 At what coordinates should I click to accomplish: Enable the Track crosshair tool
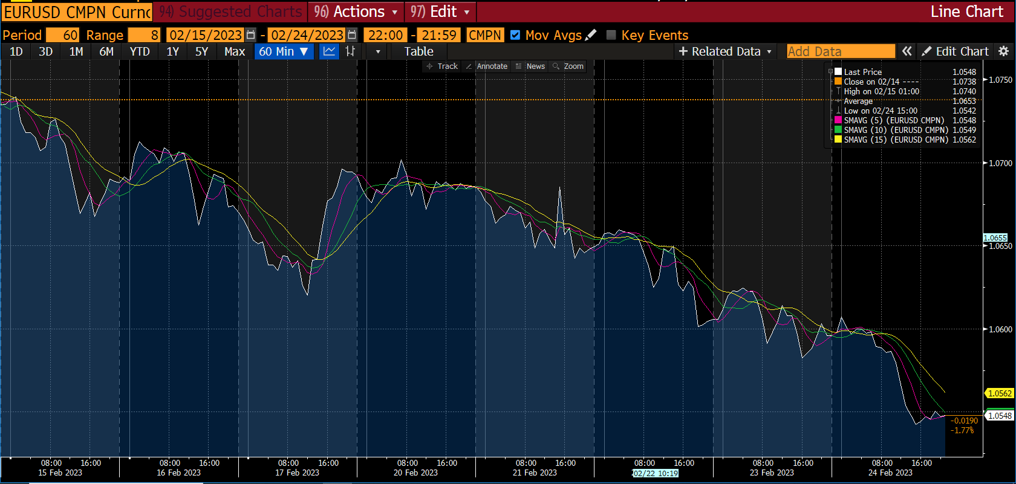pos(442,66)
